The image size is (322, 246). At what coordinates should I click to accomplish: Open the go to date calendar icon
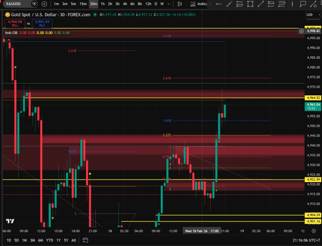tap(85, 240)
